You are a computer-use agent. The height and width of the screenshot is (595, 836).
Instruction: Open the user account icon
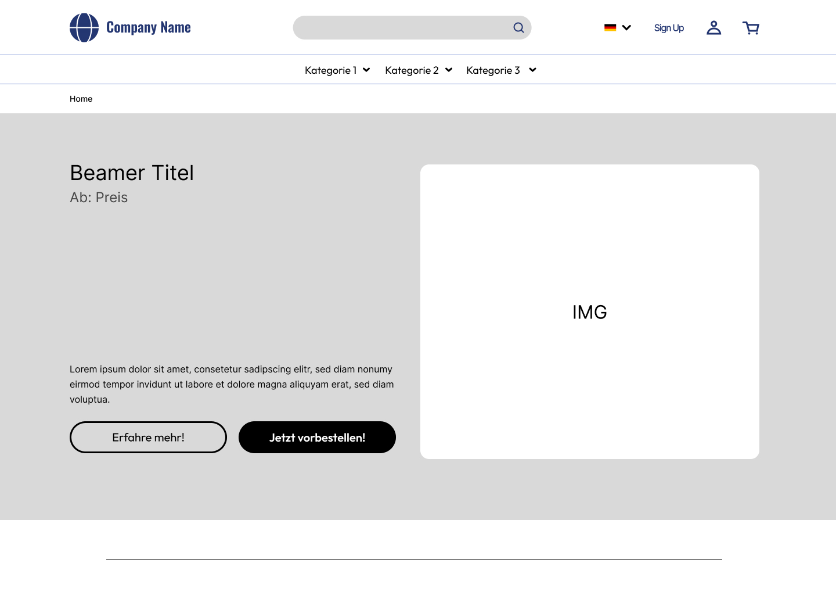pyautogui.click(x=714, y=28)
